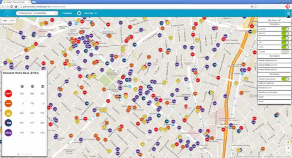This screenshot has height=158, width=292.
Task: Click the Pesquisar button
Action: (x=67, y=13)
